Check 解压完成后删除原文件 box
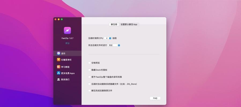Viewport: 241px width, 107px height. coord(89,90)
